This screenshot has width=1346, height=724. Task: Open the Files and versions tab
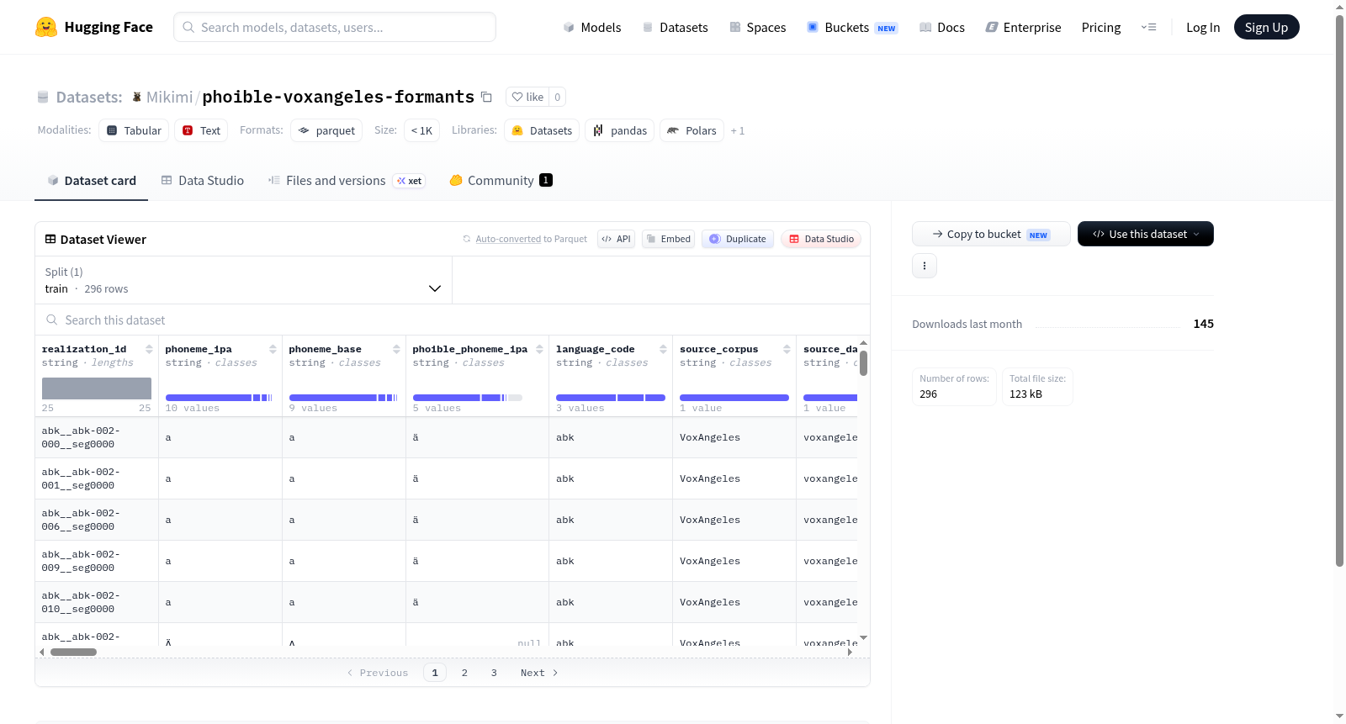click(347, 180)
